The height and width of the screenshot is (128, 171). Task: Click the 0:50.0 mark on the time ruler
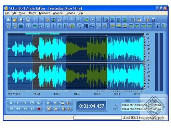(37, 94)
